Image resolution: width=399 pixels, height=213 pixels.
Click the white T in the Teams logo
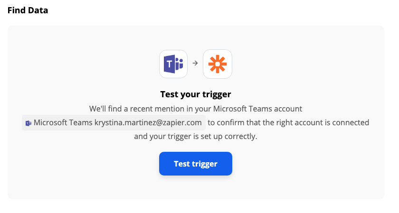169,64
